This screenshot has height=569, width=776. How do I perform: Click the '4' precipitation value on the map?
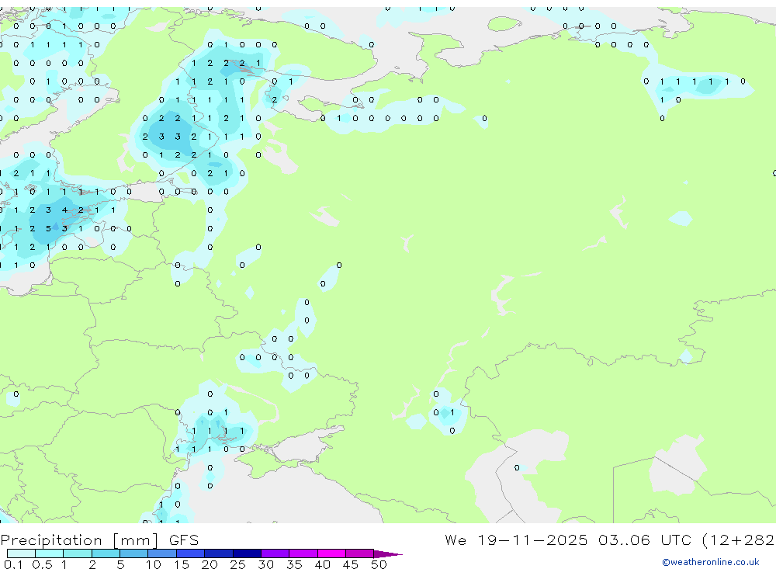click(x=64, y=210)
